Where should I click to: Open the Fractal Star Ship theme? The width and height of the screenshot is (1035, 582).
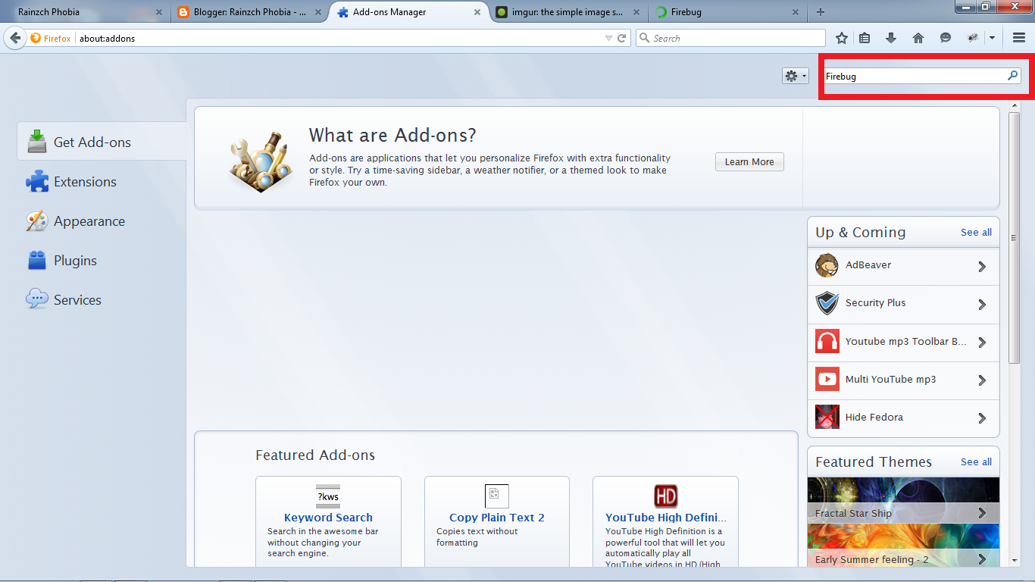pos(903,500)
